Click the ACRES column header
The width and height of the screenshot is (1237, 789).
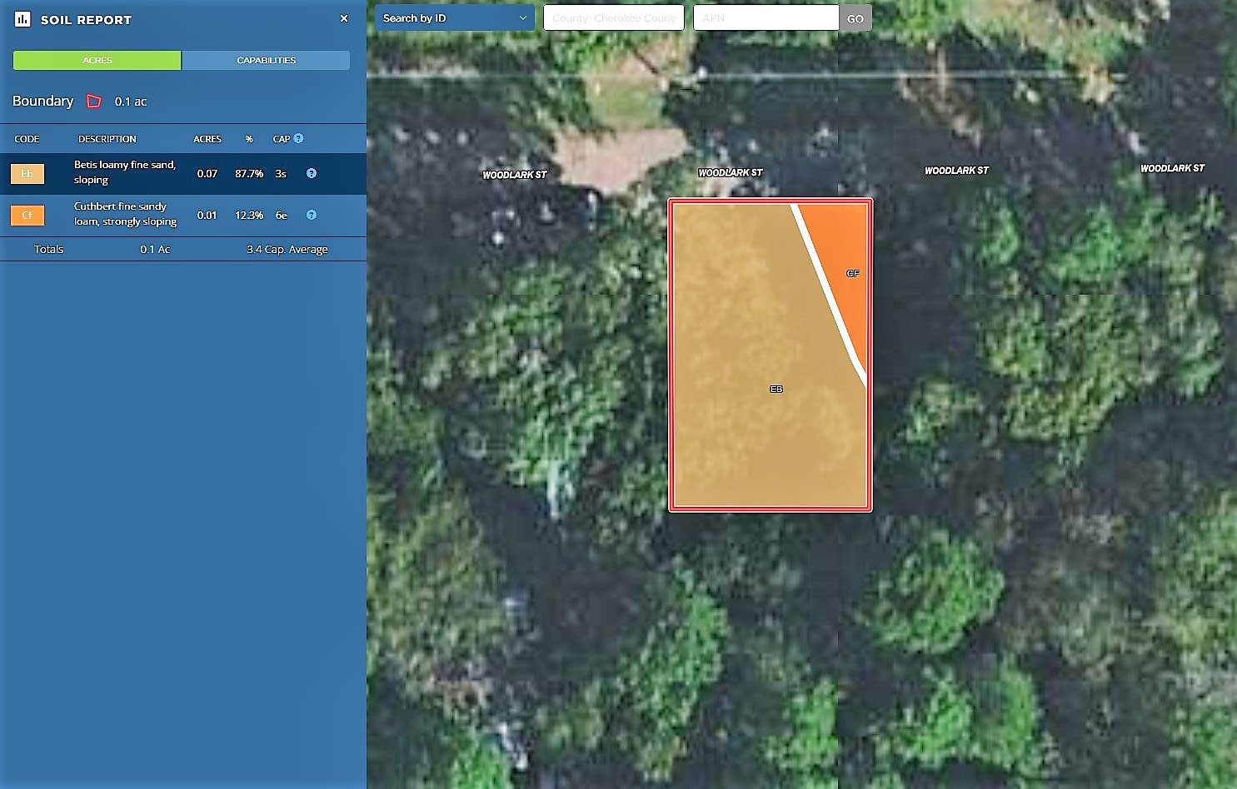[x=207, y=139]
